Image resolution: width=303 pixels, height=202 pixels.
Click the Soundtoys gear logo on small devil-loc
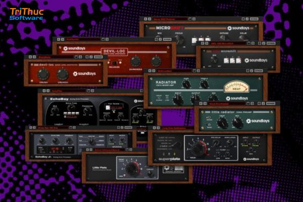click(75, 74)
